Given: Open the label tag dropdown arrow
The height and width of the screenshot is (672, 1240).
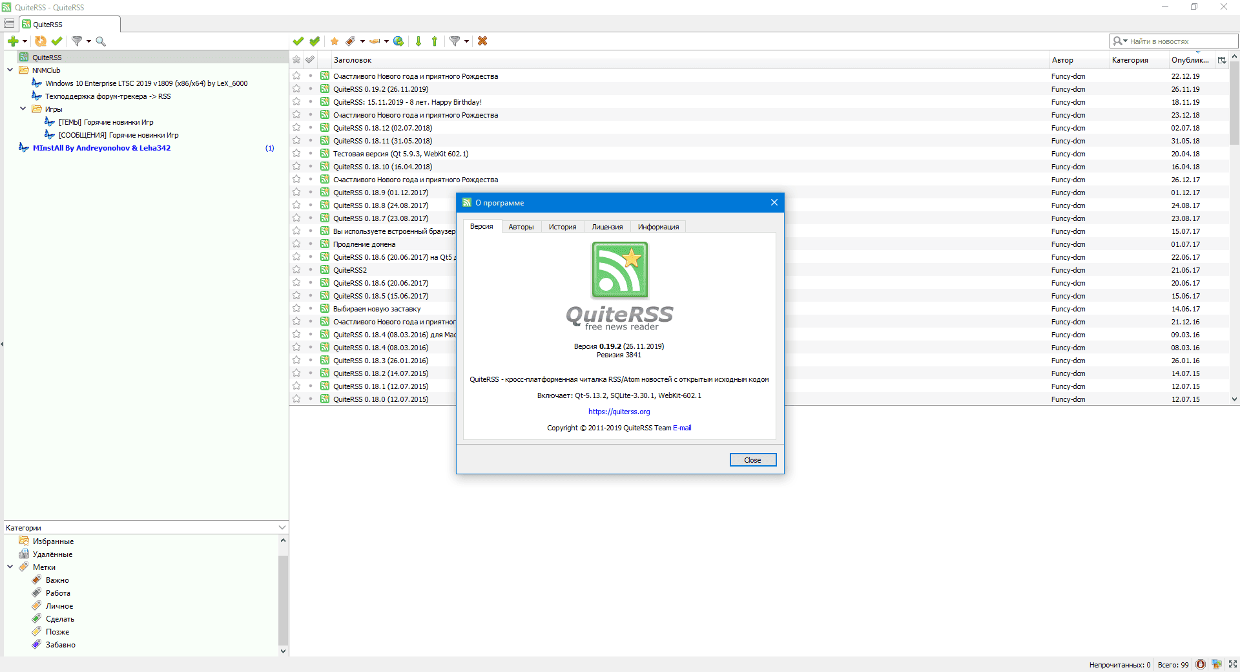Looking at the screenshot, I should (x=362, y=41).
